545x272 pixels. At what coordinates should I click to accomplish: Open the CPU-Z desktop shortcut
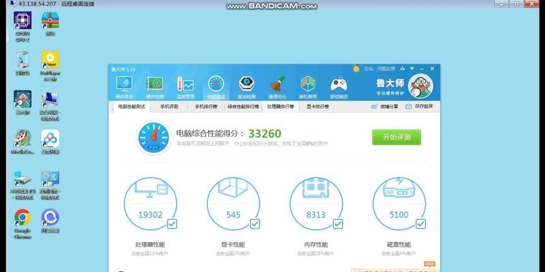pyautogui.click(x=22, y=21)
